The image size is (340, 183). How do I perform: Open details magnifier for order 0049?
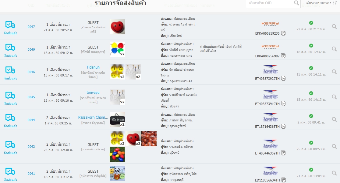pos(334,49)
